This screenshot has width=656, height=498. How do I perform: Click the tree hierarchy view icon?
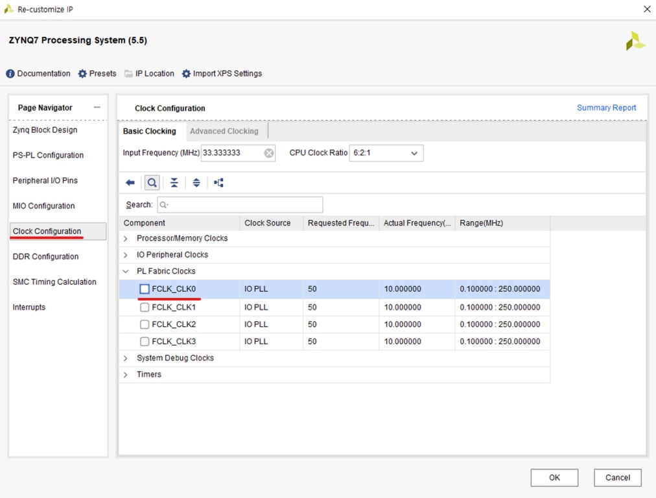tap(219, 183)
